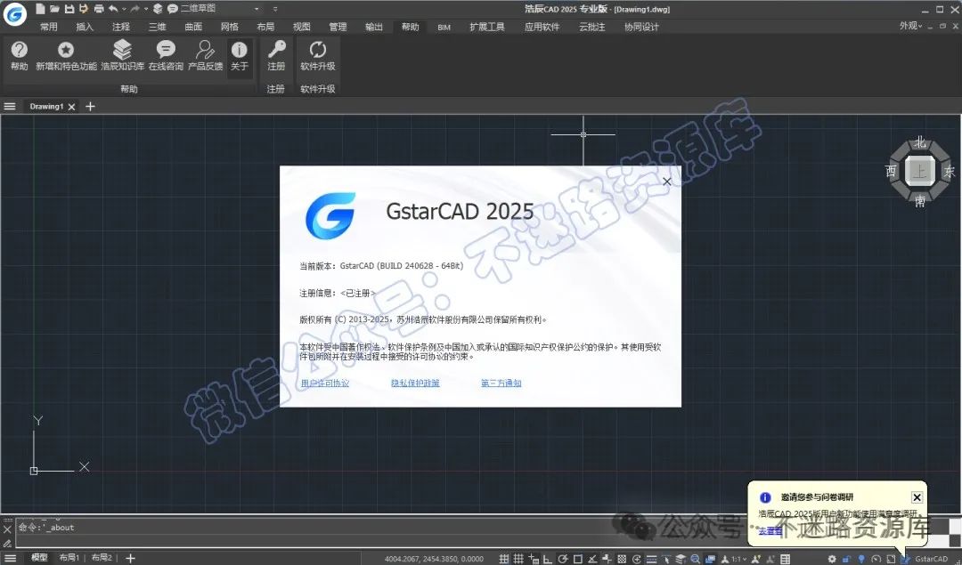Switch to the 插入 ribbon tab
The width and height of the screenshot is (962, 565).
point(85,27)
